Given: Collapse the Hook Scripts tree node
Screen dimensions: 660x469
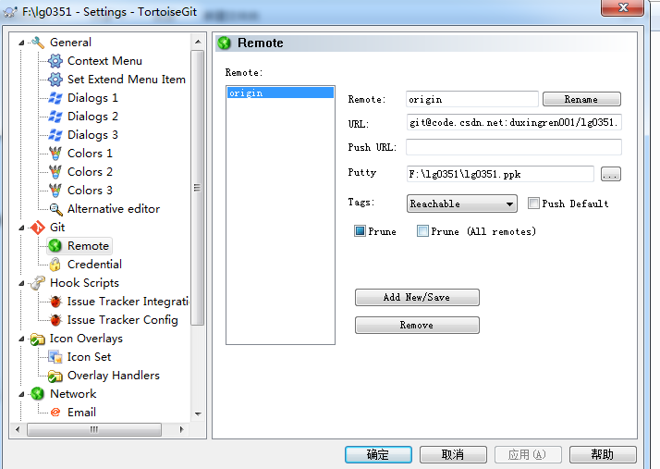Looking at the screenshot, I should point(23,283).
